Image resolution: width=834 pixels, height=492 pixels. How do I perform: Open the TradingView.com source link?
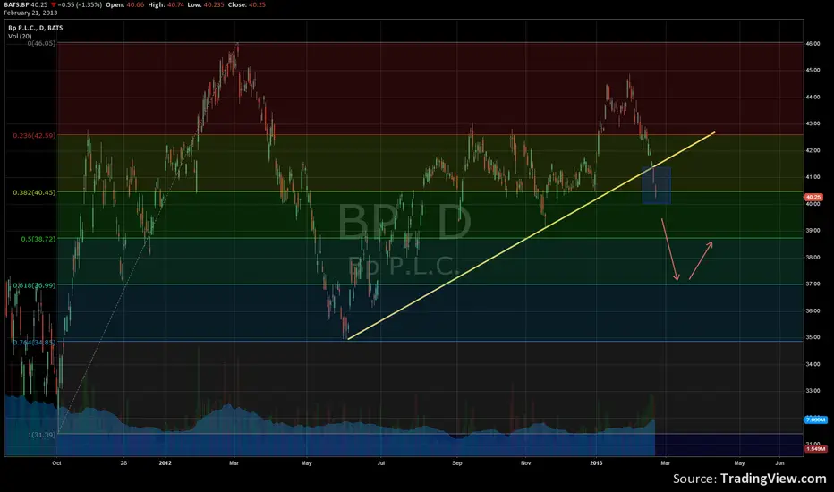pyautogui.click(x=773, y=479)
